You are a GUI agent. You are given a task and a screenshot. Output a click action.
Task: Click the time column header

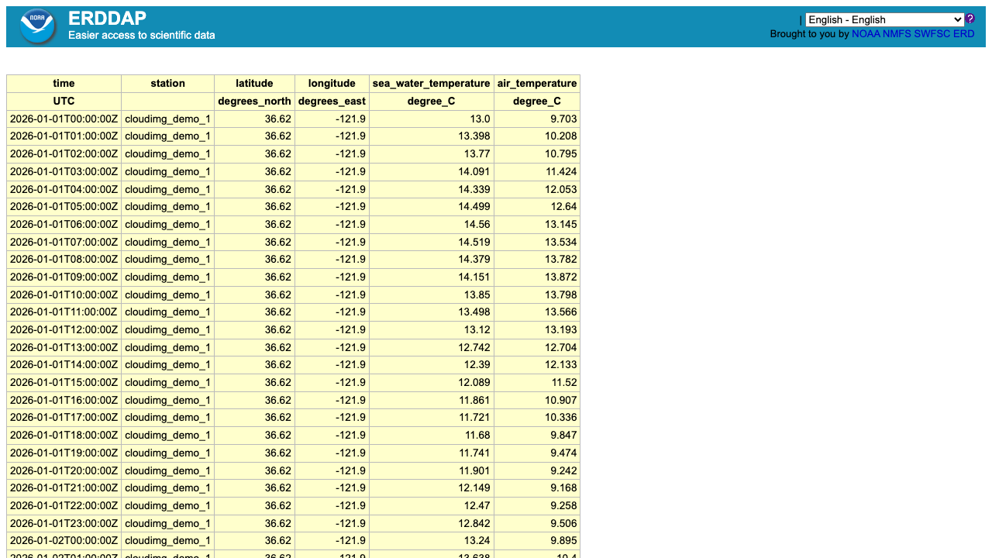(64, 84)
